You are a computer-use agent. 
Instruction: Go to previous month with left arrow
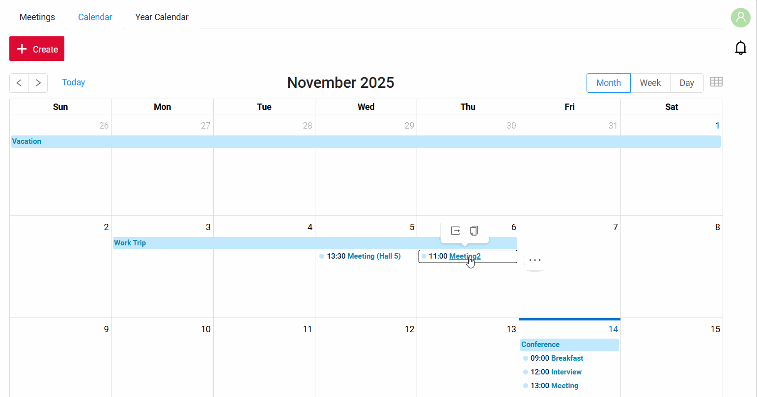coord(19,82)
